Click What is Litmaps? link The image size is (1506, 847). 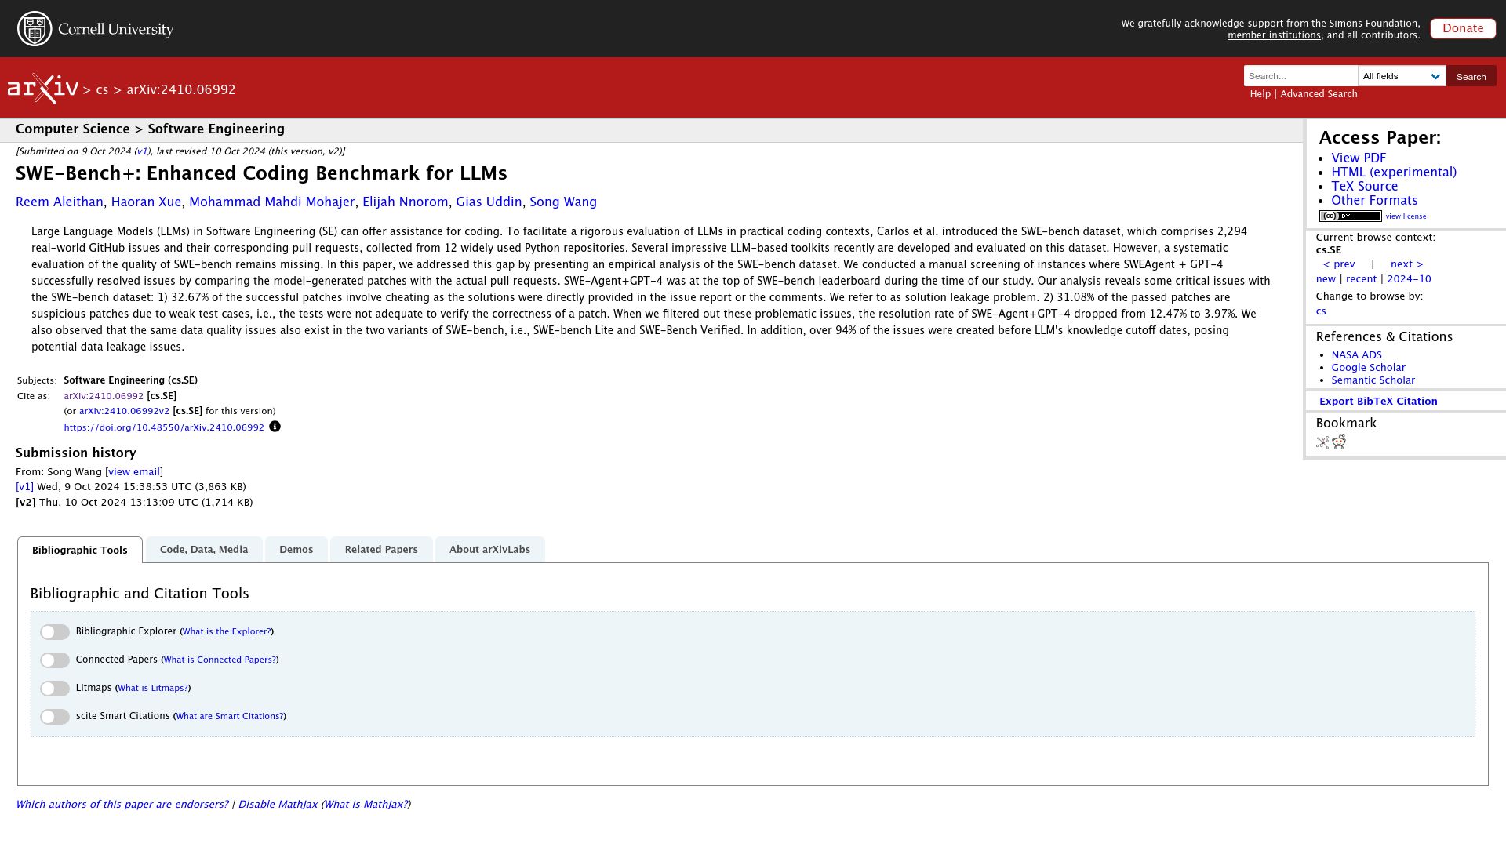coord(153,688)
